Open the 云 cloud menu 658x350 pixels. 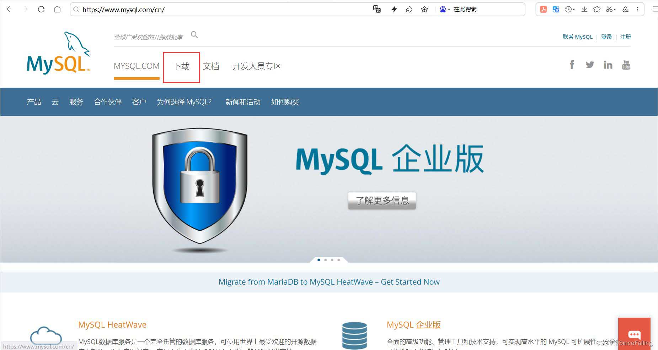[55, 102]
